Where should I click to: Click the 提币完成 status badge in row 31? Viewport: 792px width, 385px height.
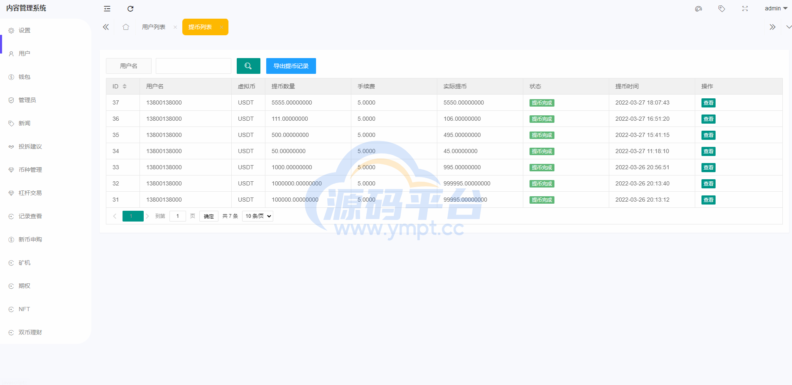(542, 200)
